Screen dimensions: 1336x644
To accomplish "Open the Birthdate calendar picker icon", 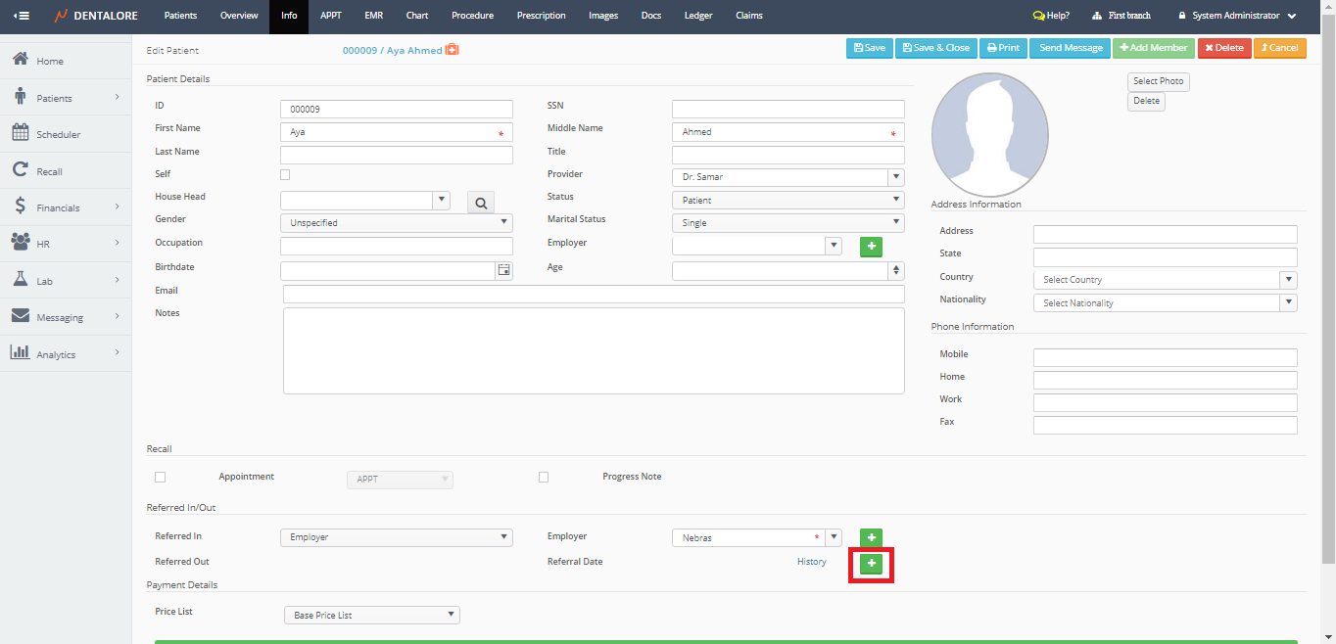I will (x=504, y=270).
